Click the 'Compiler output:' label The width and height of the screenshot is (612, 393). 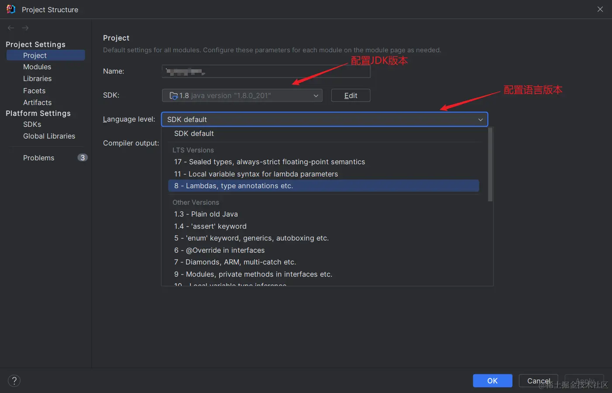coord(131,143)
